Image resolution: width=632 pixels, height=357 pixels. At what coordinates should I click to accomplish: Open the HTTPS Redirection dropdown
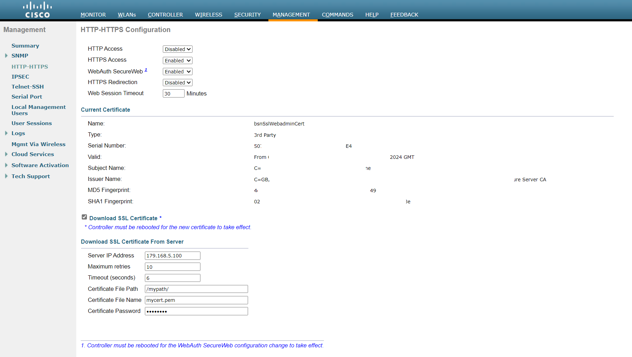tap(177, 82)
